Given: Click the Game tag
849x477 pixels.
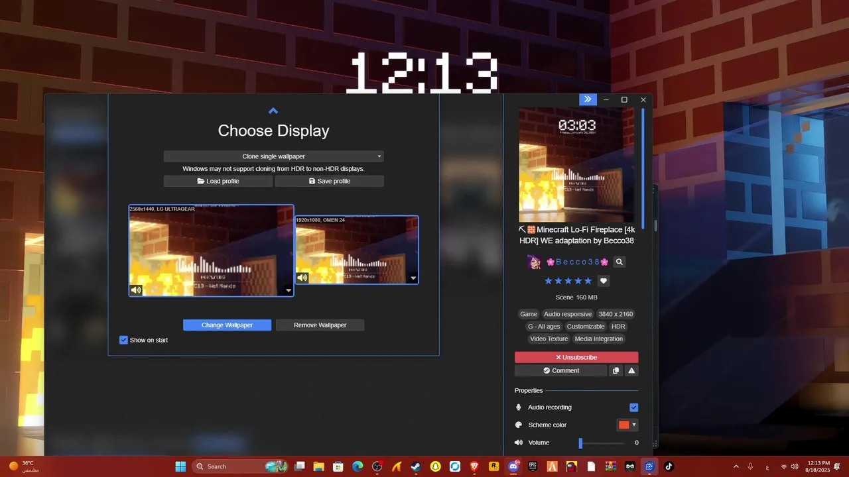Looking at the screenshot, I should coord(529,314).
